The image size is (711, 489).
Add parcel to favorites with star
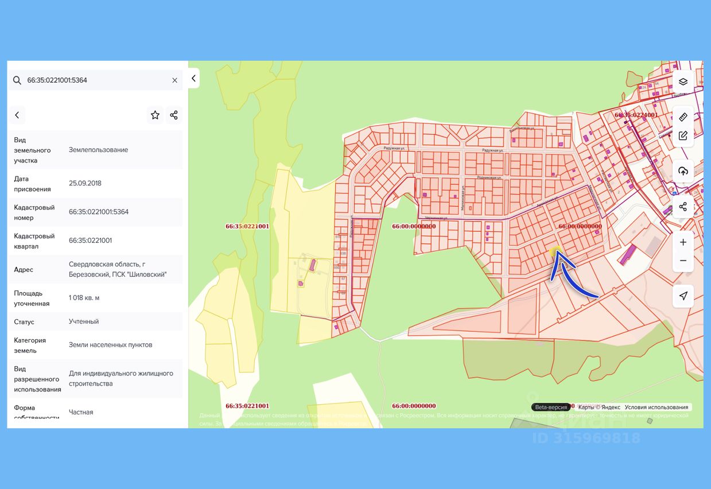pos(155,115)
